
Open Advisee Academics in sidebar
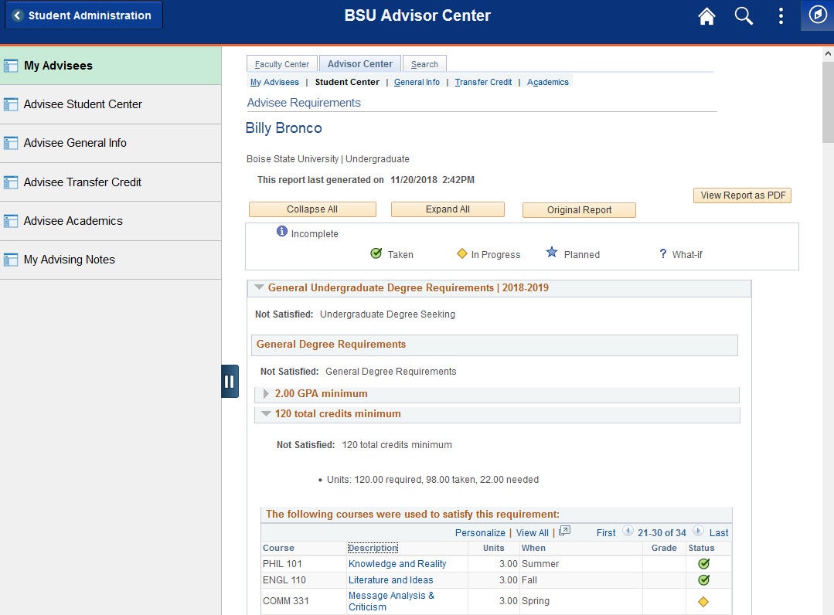click(111, 221)
